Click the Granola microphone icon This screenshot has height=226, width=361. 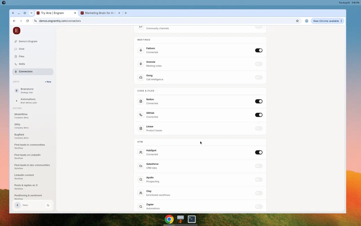141,64
